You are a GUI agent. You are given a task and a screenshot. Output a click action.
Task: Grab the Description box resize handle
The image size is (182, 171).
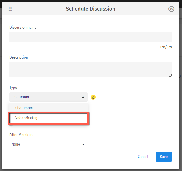[170, 75]
